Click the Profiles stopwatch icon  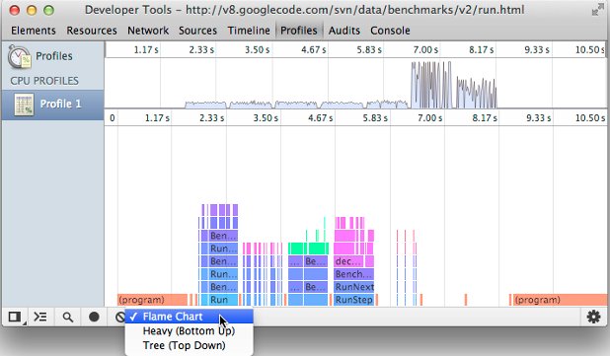pos(19,57)
